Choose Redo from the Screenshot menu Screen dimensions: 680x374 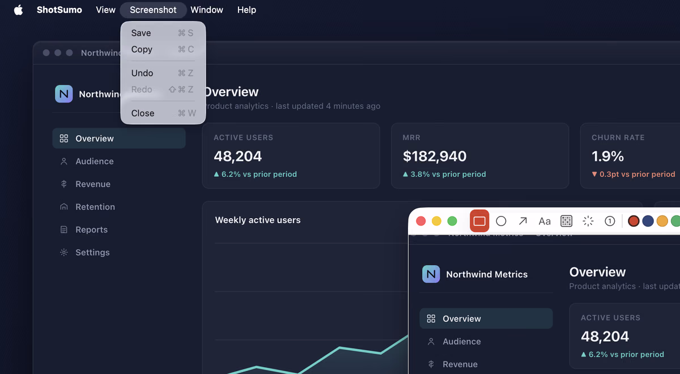163,90
